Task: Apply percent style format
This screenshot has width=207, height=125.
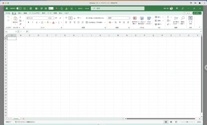Action: (116, 22)
